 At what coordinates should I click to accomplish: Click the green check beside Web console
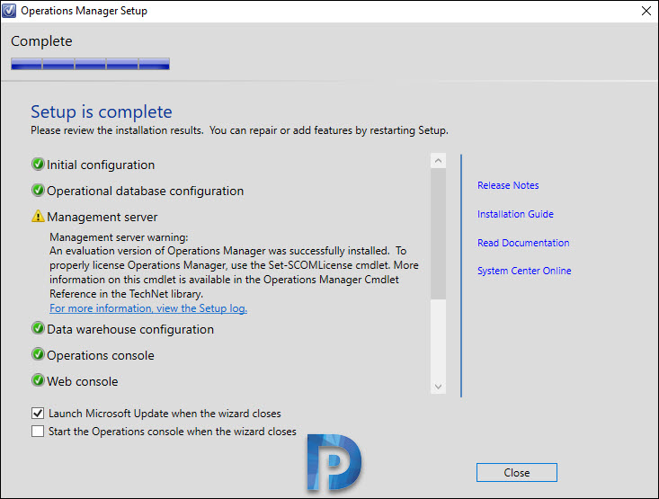38,380
